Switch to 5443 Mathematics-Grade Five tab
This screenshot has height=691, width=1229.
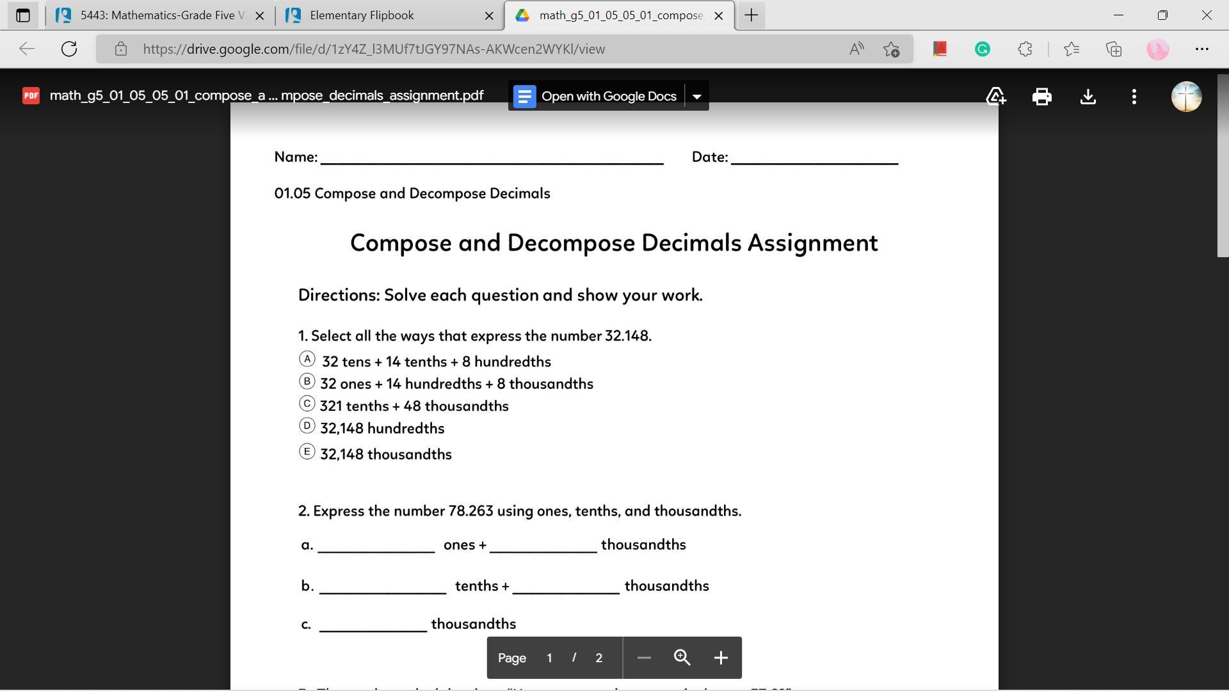pos(160,15)
